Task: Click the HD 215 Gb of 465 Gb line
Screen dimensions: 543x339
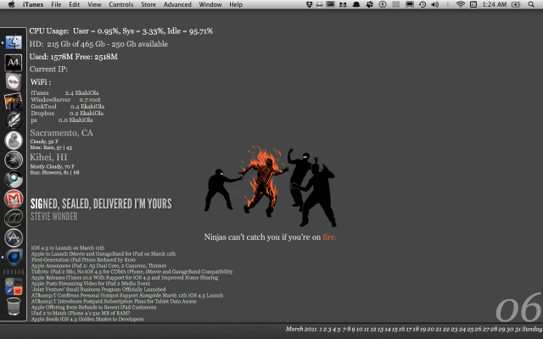Action: [x=98, y=44]
